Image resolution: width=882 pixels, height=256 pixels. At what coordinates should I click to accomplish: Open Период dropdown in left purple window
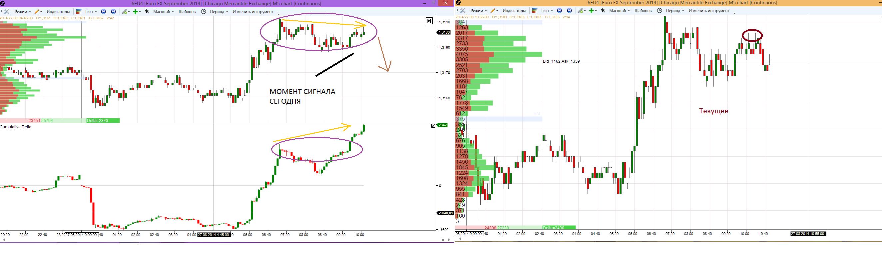pyautogui.click(x=219, y=12)
